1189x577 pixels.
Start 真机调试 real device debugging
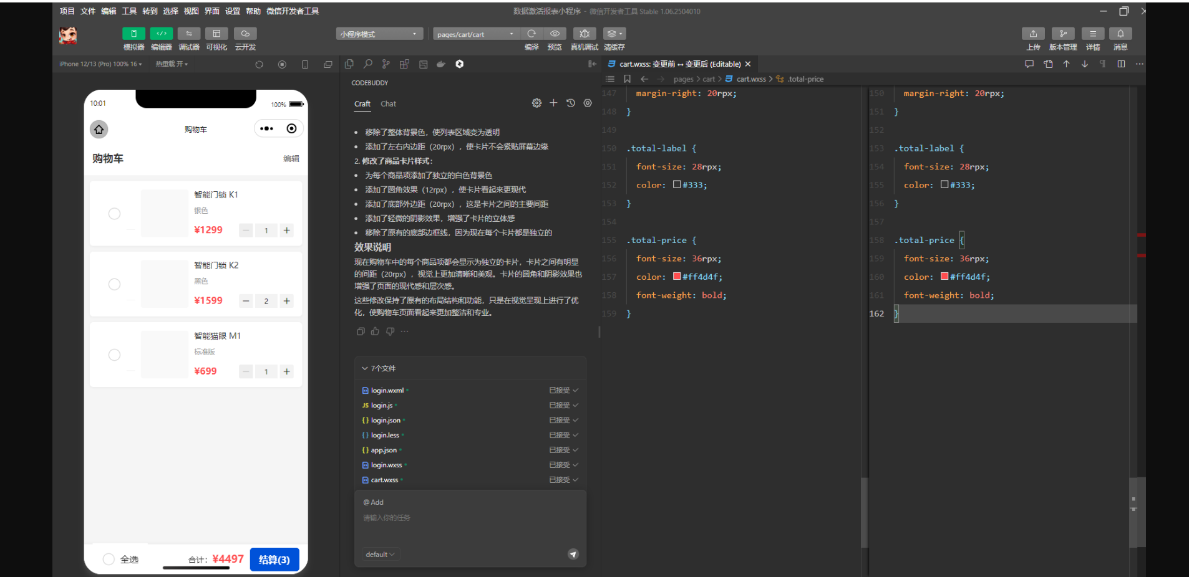coord(585,34)
